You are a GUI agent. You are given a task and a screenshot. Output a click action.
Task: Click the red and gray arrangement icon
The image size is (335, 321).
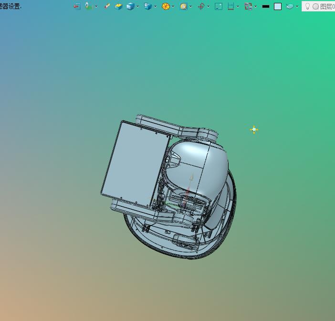(x=248, y=6)
